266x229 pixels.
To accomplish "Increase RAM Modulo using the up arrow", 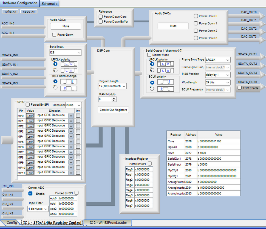I will (114, 98).
